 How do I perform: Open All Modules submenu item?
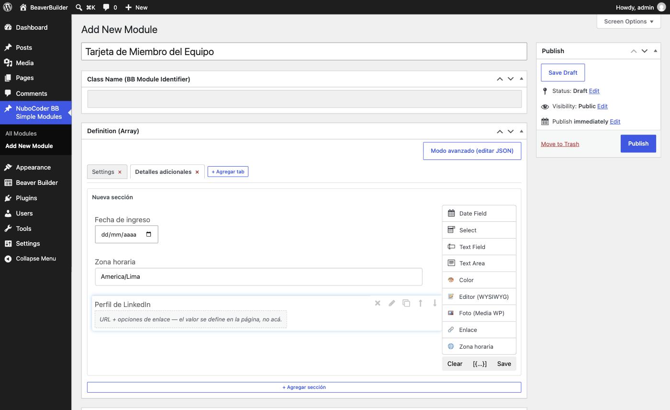click(x=21, y=134)
